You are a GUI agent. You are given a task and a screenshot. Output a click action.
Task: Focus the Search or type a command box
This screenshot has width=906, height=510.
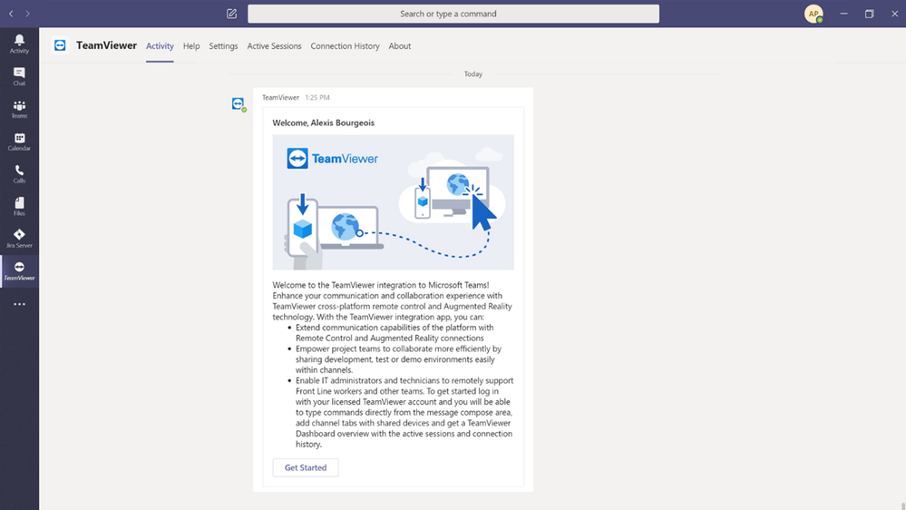coord(453,14)
